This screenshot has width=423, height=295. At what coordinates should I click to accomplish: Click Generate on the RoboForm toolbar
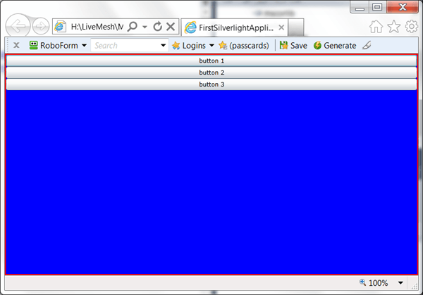[x=335, y=45]
